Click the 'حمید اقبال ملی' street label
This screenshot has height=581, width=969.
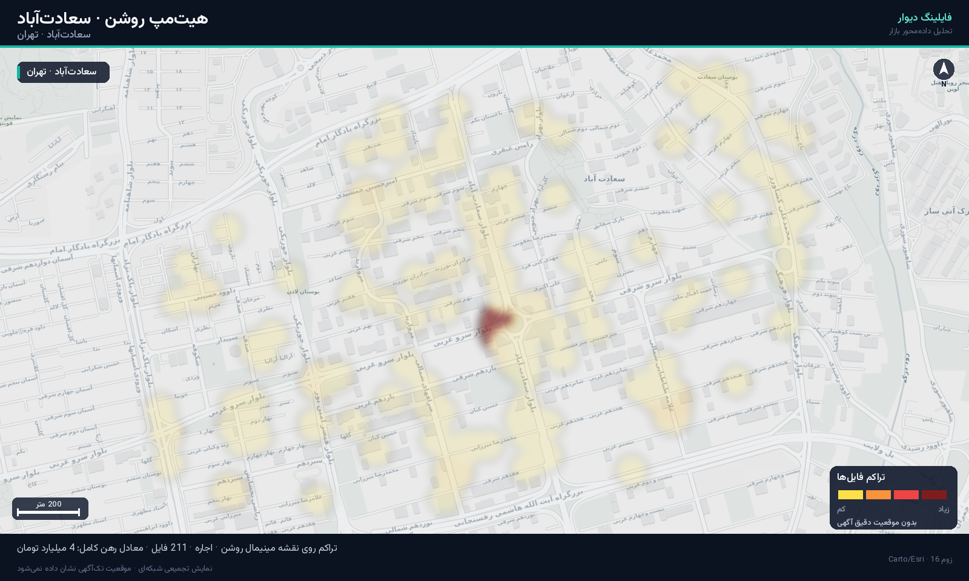point(692,294)
